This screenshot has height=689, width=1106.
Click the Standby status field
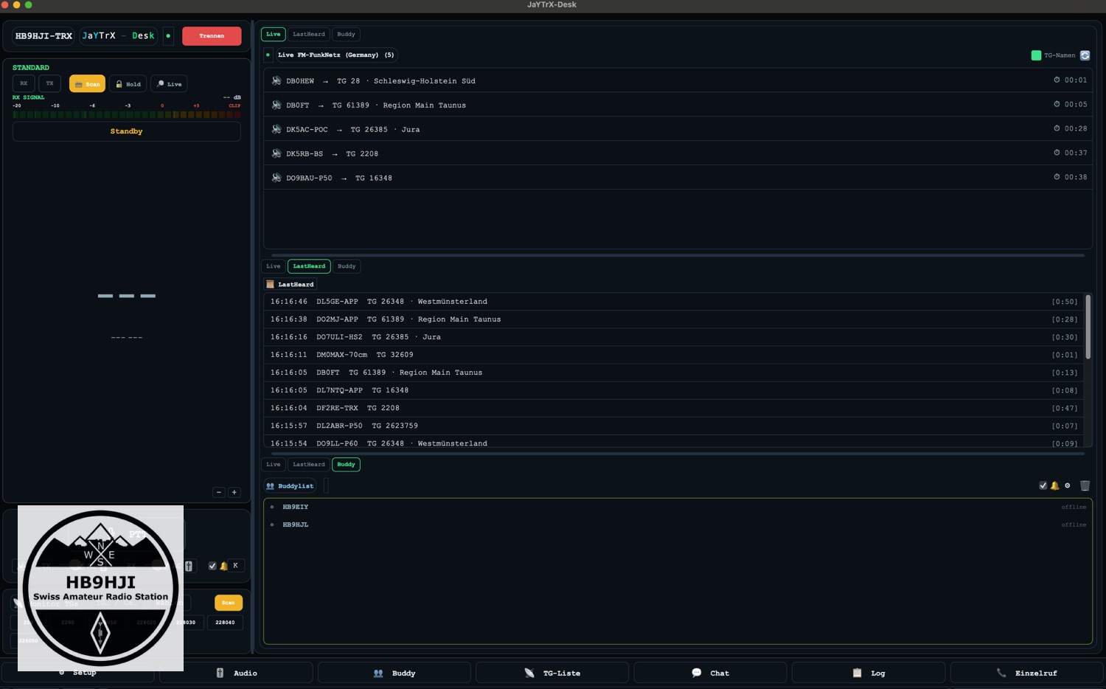pos(127,131)
